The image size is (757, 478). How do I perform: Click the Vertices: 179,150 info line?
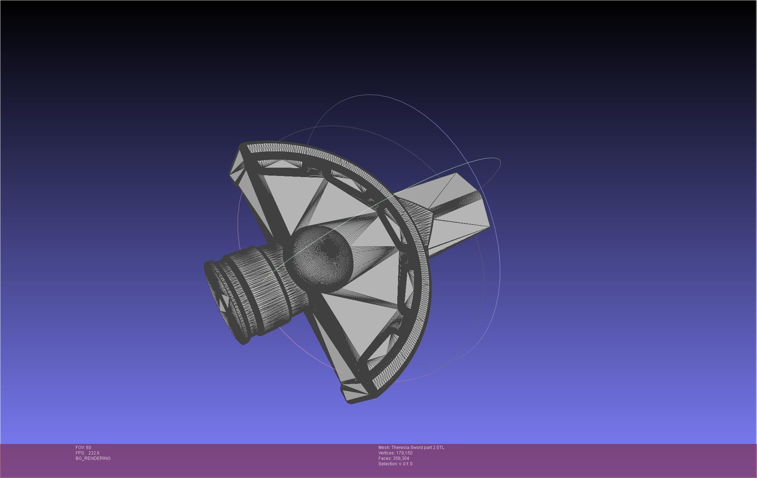pyautogui.click(x=395, y=453)
